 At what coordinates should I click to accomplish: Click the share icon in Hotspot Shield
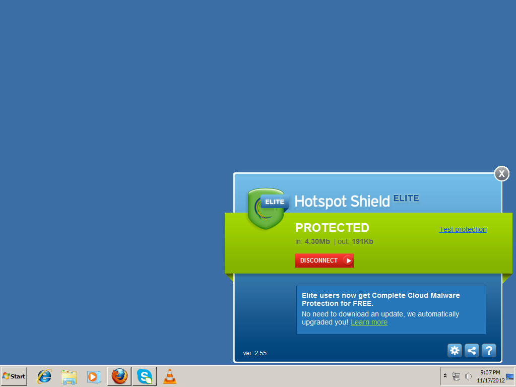472,351
